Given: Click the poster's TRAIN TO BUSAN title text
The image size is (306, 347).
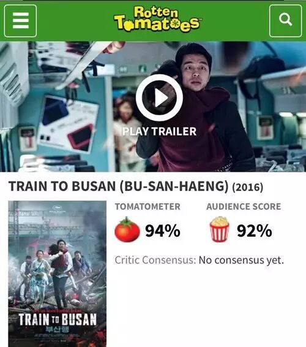Looking at the screenshot, I should tap(58, 319).
